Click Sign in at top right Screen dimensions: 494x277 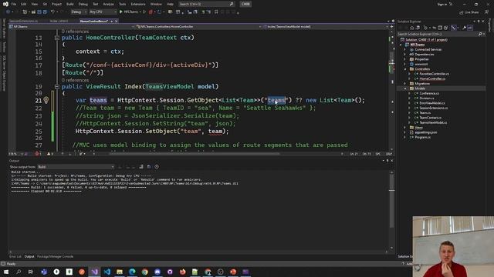point(442,5)
